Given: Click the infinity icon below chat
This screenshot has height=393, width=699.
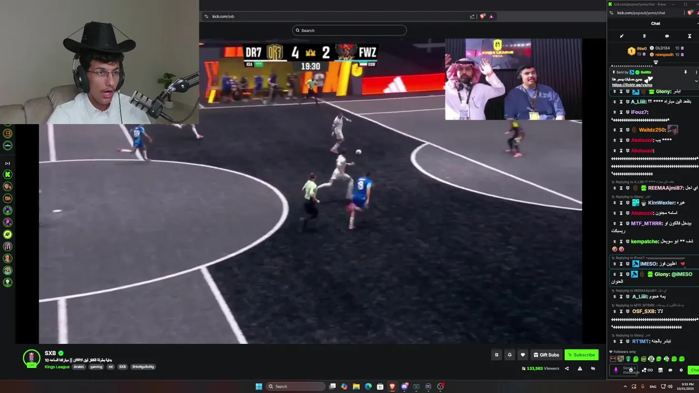Looking at the screenshot, I should click(x=650, y=370).
